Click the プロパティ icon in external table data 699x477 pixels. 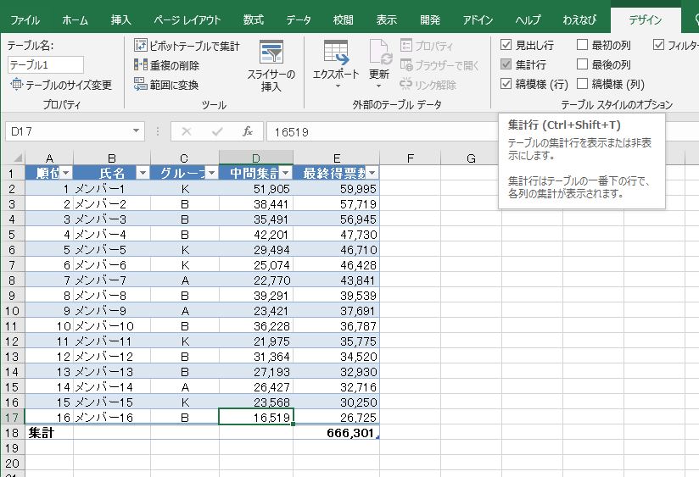pos(406,45)
